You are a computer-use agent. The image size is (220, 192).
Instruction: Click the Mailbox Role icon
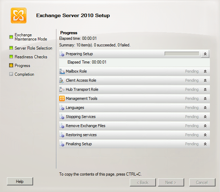point(62,71)
